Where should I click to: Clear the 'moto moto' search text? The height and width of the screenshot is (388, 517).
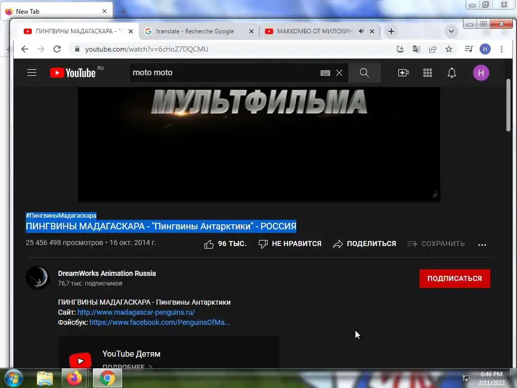(339, 73)
